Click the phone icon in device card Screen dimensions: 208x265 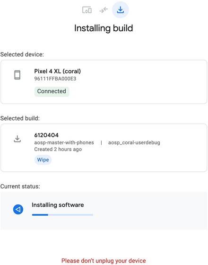[x=17, y=75]
